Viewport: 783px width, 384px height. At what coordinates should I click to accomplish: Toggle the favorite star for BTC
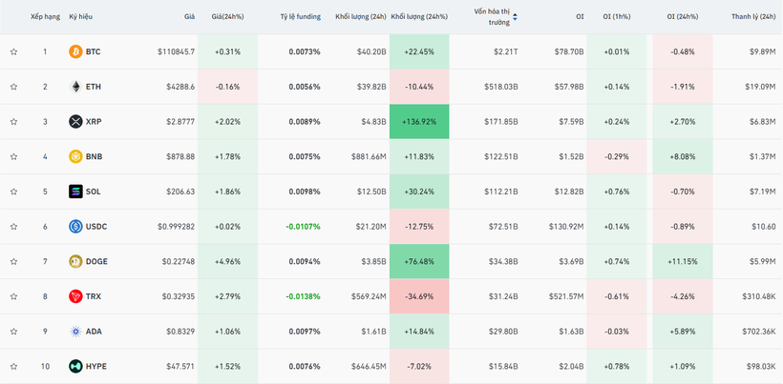pyautogui.click(x=14, y=51)
